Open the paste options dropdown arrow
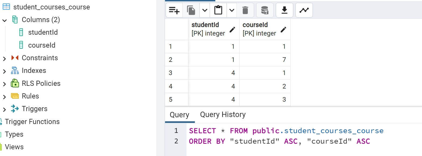The width and height of the screenshot is (422, 156). [x=232, y=10]
